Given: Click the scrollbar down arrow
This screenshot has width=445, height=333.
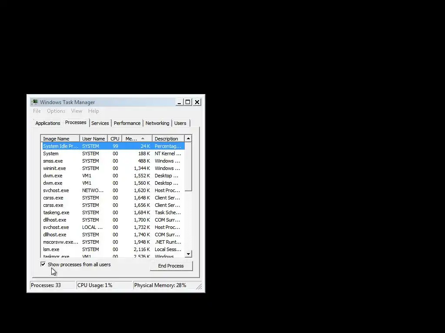Looking at the screenshot, I should pos(188,254).
